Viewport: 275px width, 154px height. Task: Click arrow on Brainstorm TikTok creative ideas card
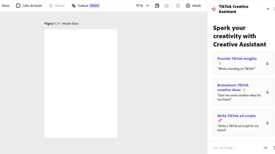click(x=267, y=92)
